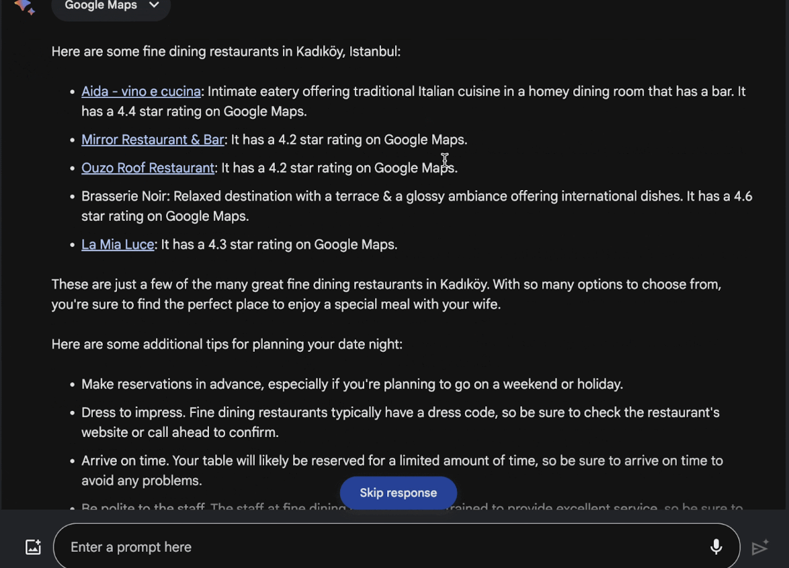Open the Aida - vino e cucina link
This screenshot has height=568, width=789.
click(141, 91)
